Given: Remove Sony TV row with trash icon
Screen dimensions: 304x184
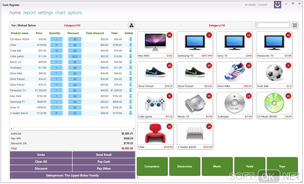Looking at the screenshot, I should pos(131,107).
